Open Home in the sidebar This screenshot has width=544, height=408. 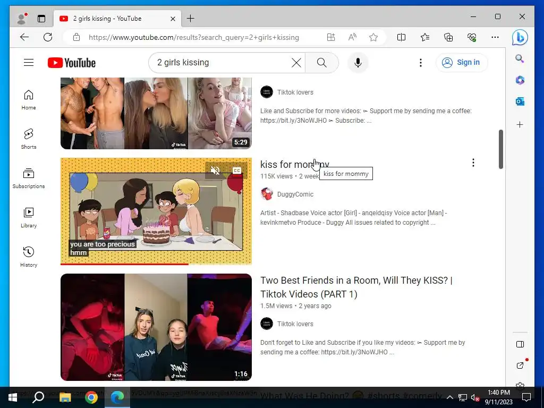29,100
